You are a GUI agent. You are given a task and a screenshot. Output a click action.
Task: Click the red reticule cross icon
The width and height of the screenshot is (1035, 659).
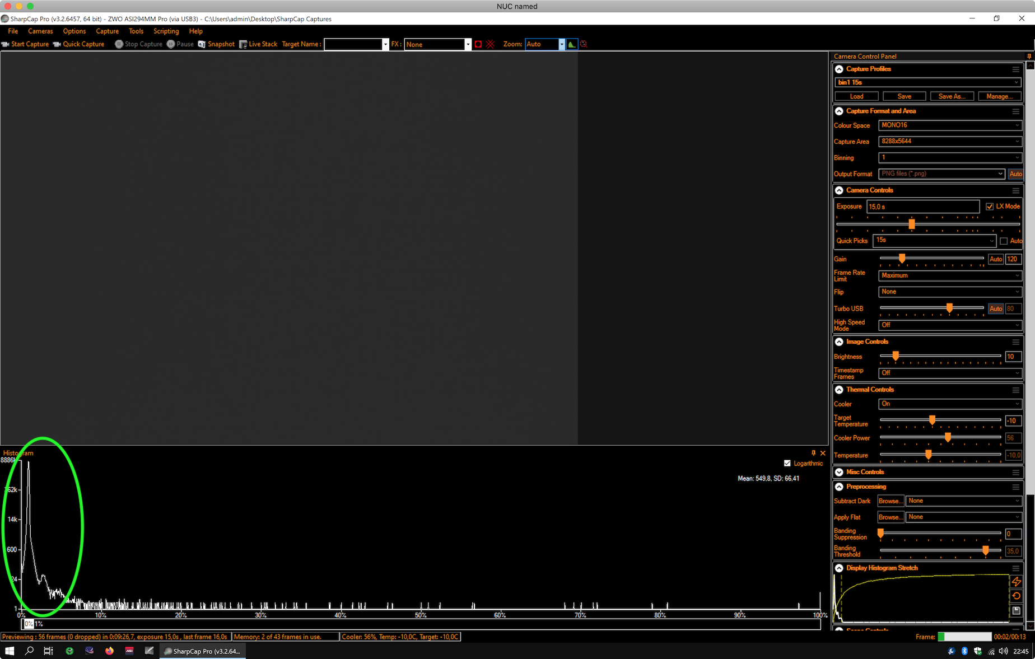(491, 44)
